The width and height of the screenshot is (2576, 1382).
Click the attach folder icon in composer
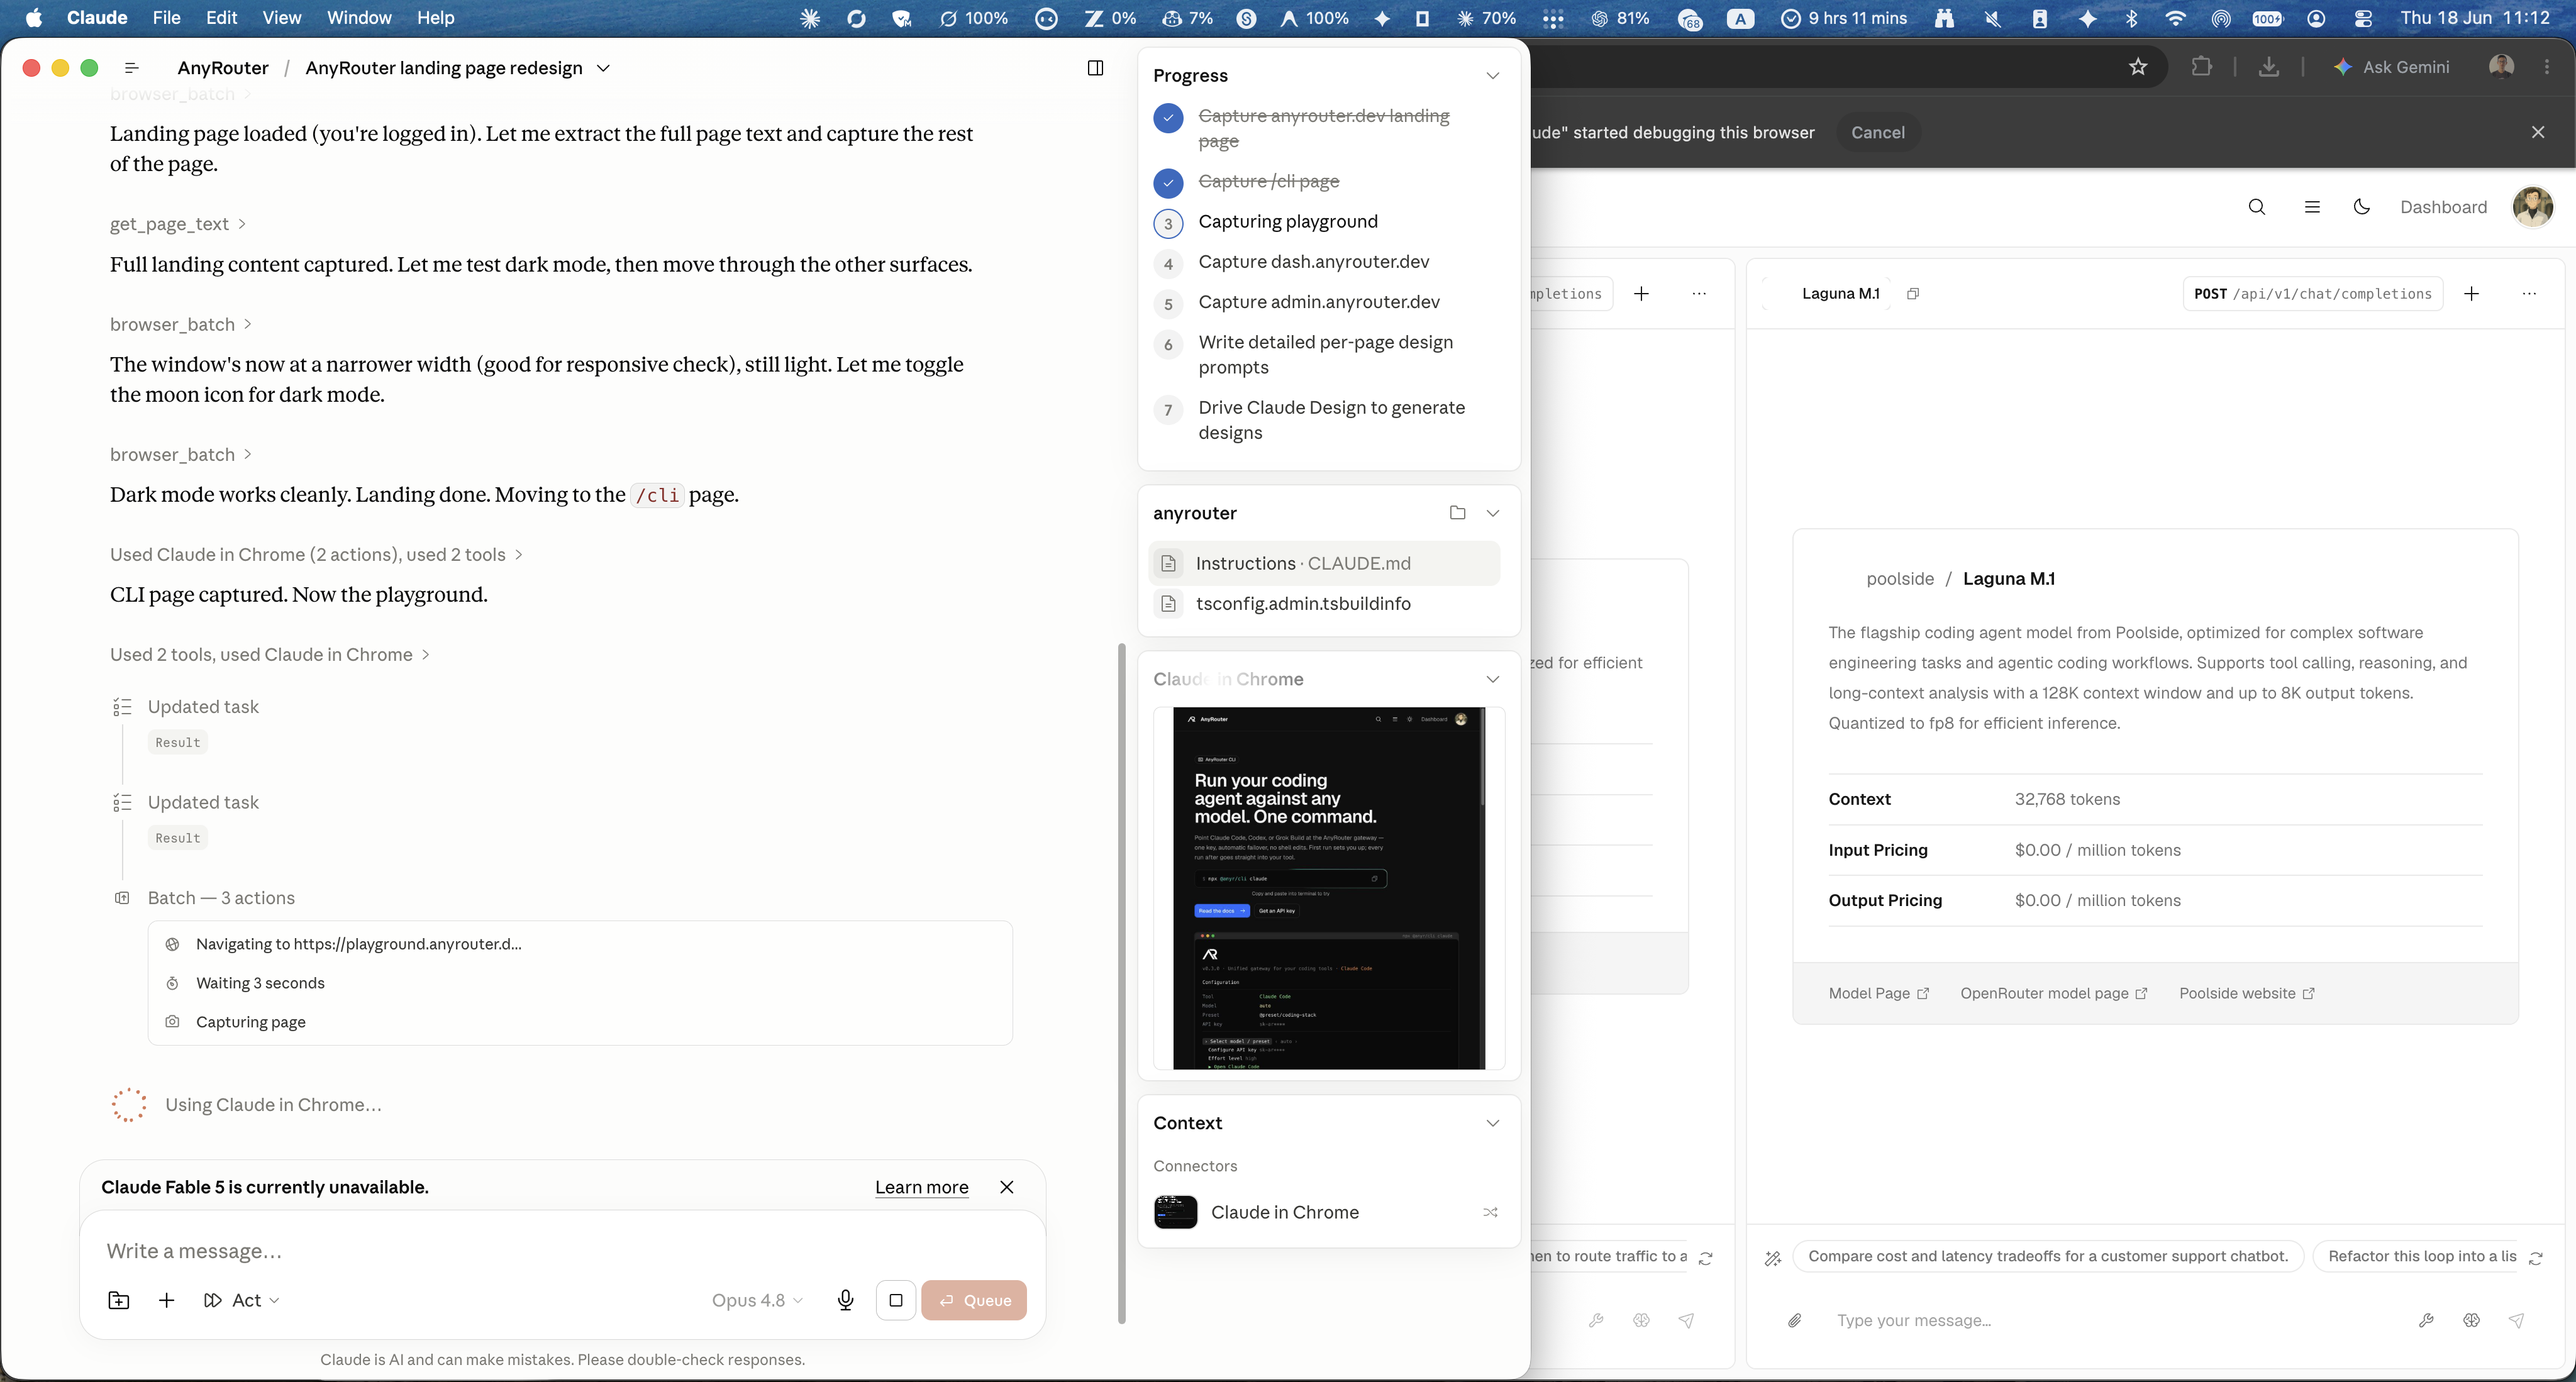(119, 1300)
